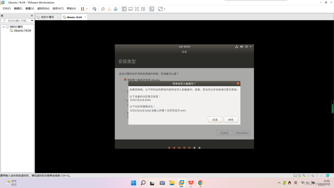Click the Ubuntu volume icon in top bar
Image resolution: width=334 pixels, height=188 pixels.
[241, 47]
